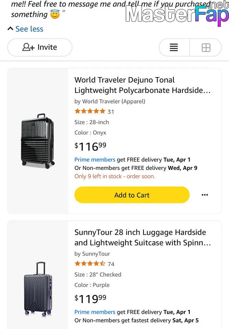Click the $116.99 price
This screenshot has width=229, height=329.
[91, 146]
